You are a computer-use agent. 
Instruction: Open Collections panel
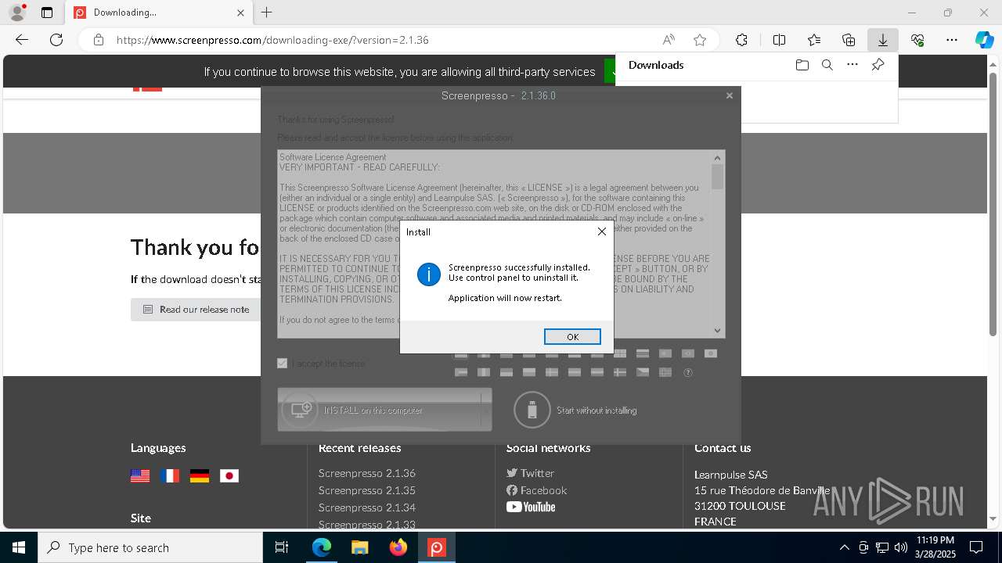[x=849, y=40]
